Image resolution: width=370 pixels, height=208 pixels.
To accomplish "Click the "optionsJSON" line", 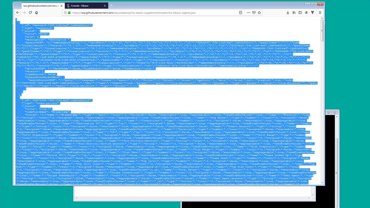I will (x=90, y=68).
